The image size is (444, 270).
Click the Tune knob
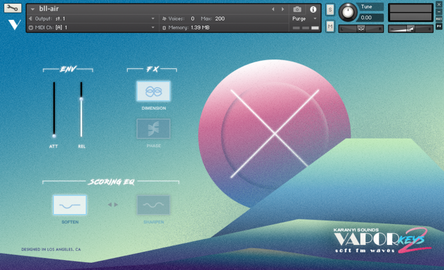point(348,12)
